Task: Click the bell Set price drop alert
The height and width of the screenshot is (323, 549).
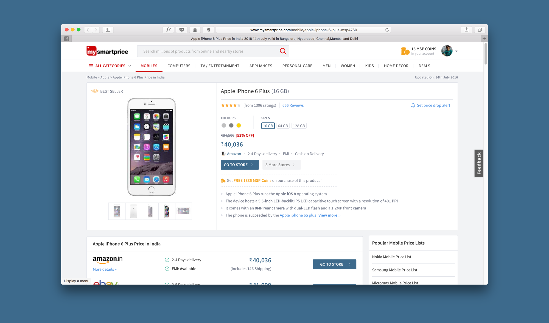Action: pos(430,105)
